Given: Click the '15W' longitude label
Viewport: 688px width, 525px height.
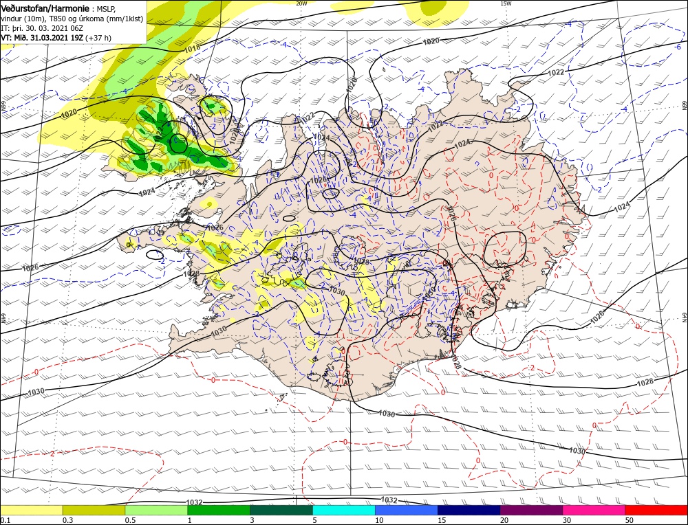Looking at the screenshot, I should [x=506, y=3].
